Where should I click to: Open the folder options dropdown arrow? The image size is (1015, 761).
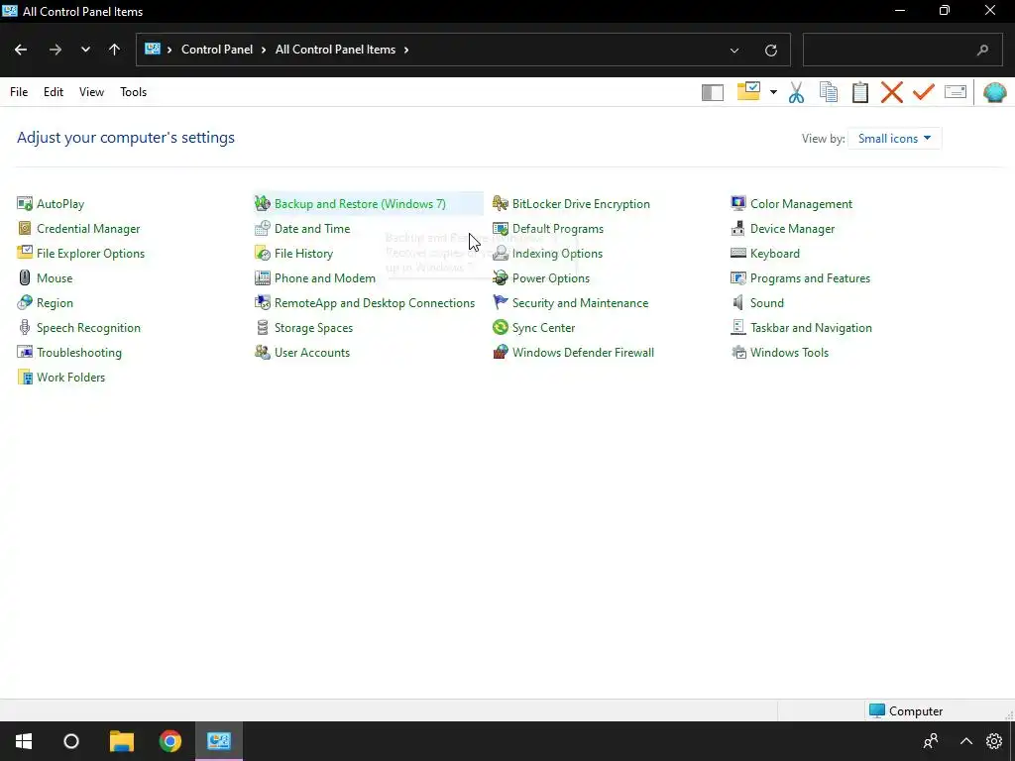[x=773, y=92]
